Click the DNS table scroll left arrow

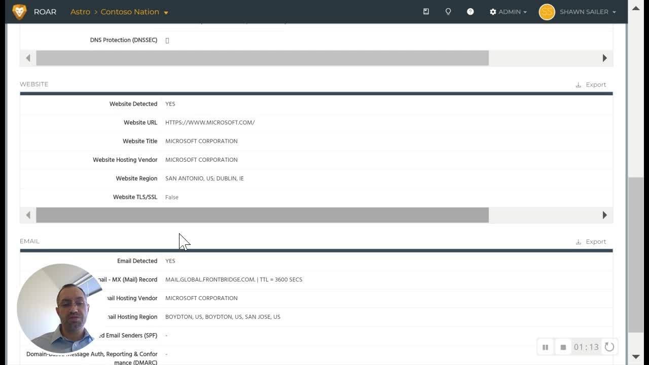click(x=28, y=58)
